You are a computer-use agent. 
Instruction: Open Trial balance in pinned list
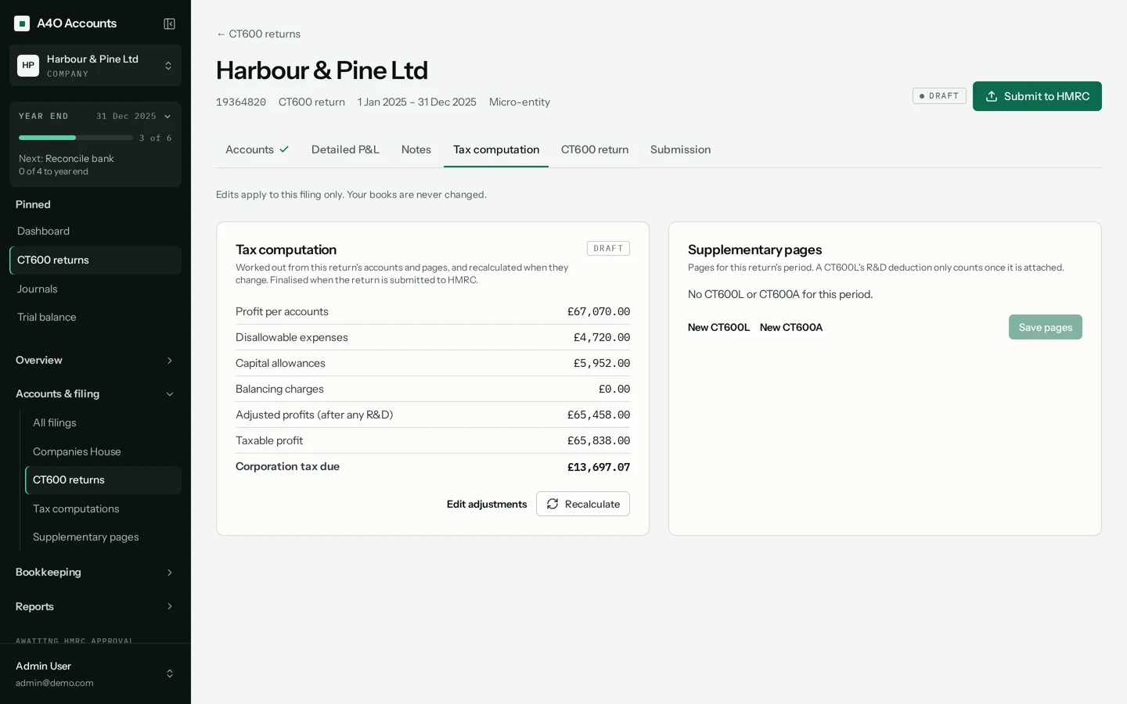point(95,318)
